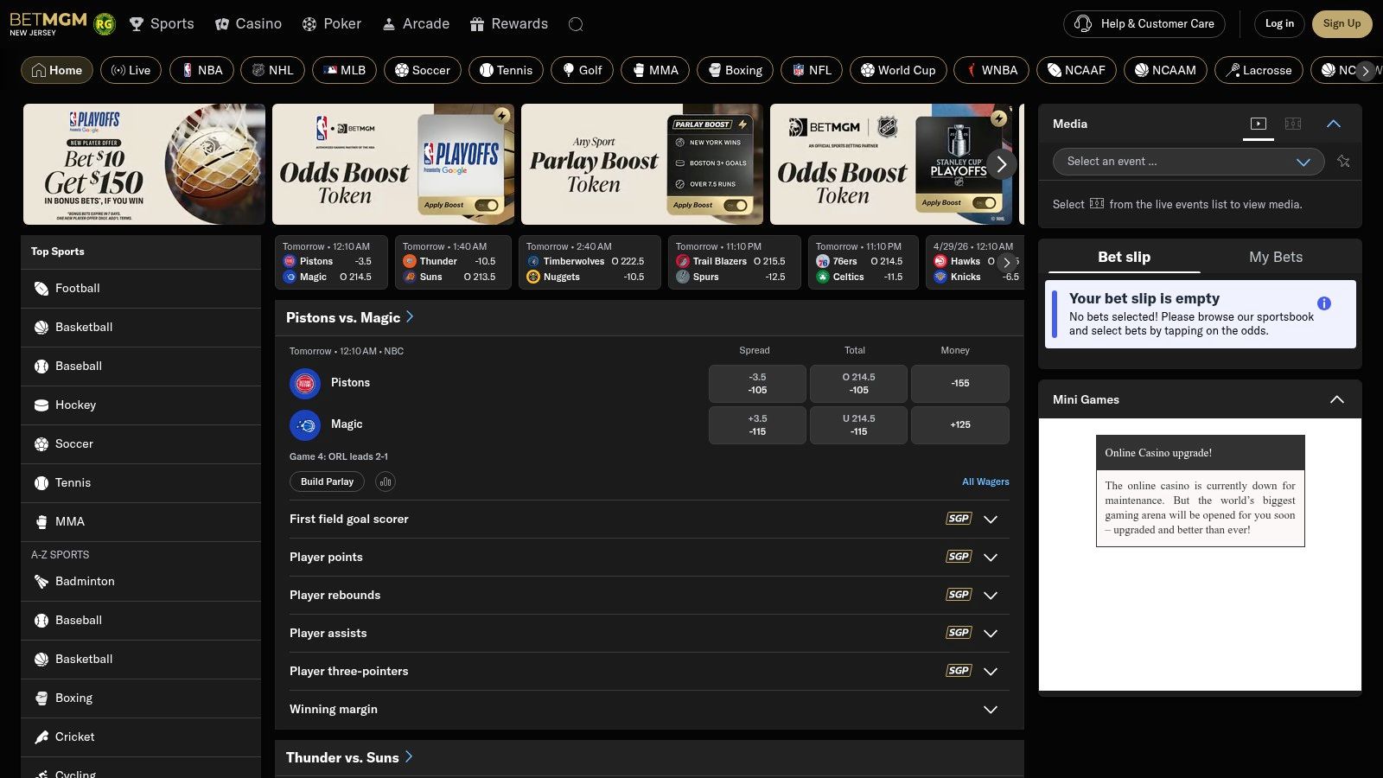The height and width of the screenshot is (778, 1383).
Task: Collapse the Mini Games panel
Action: [x=1336, y=399]
